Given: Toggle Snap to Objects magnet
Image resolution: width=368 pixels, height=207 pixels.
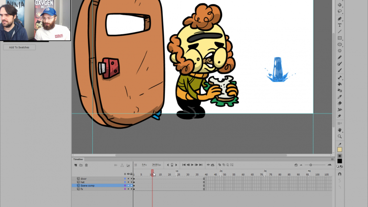Looking at the screenshot, I should pyautogui.click(x=340, y=174).
